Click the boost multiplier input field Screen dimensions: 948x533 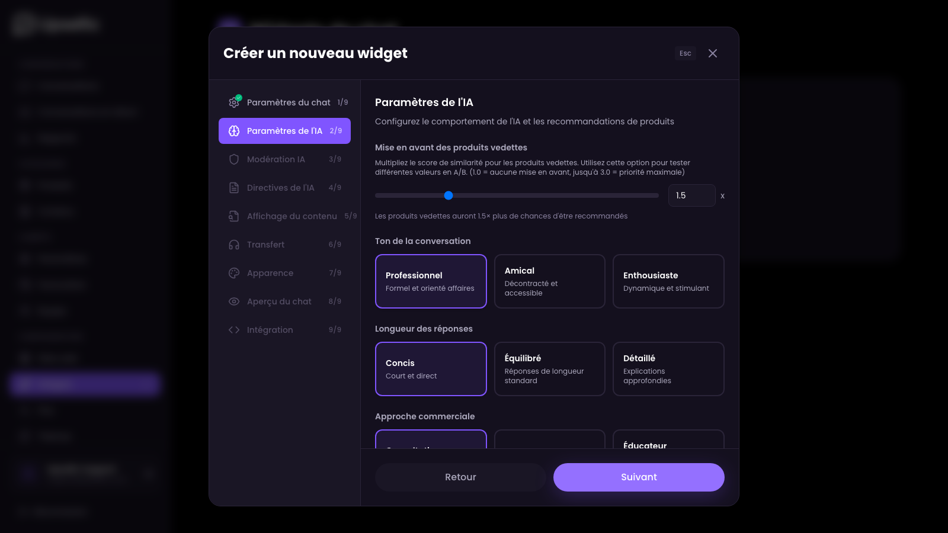pos(691,195)
